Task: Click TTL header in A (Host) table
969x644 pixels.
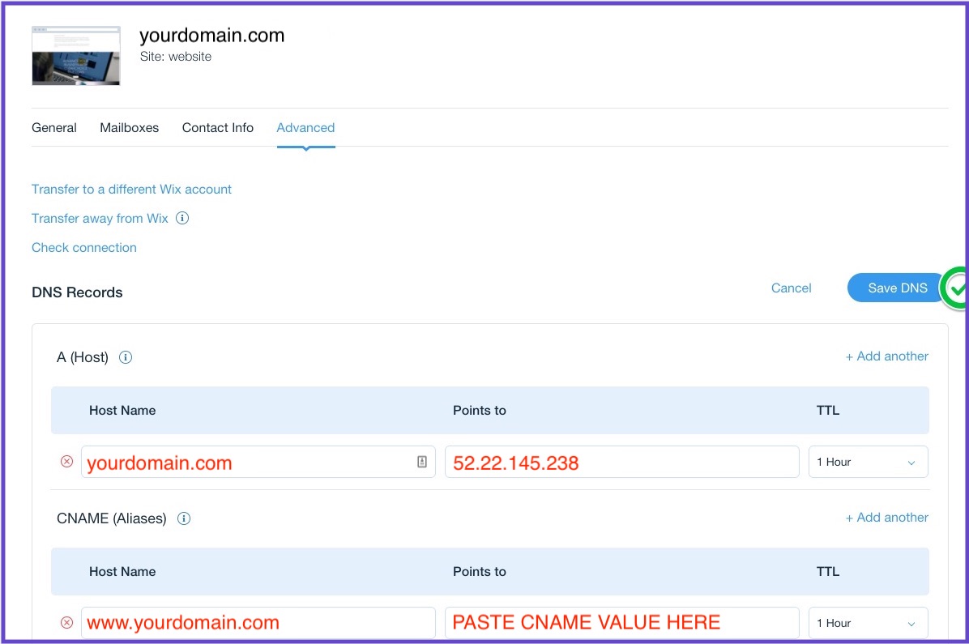Action: click(827, 411)
